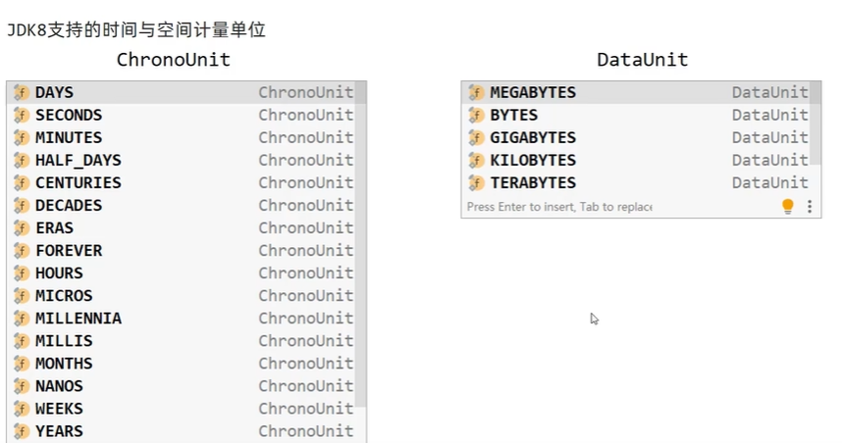Select the KILOBYTES completion entry
842x443 pixels.
pos(533,161)
